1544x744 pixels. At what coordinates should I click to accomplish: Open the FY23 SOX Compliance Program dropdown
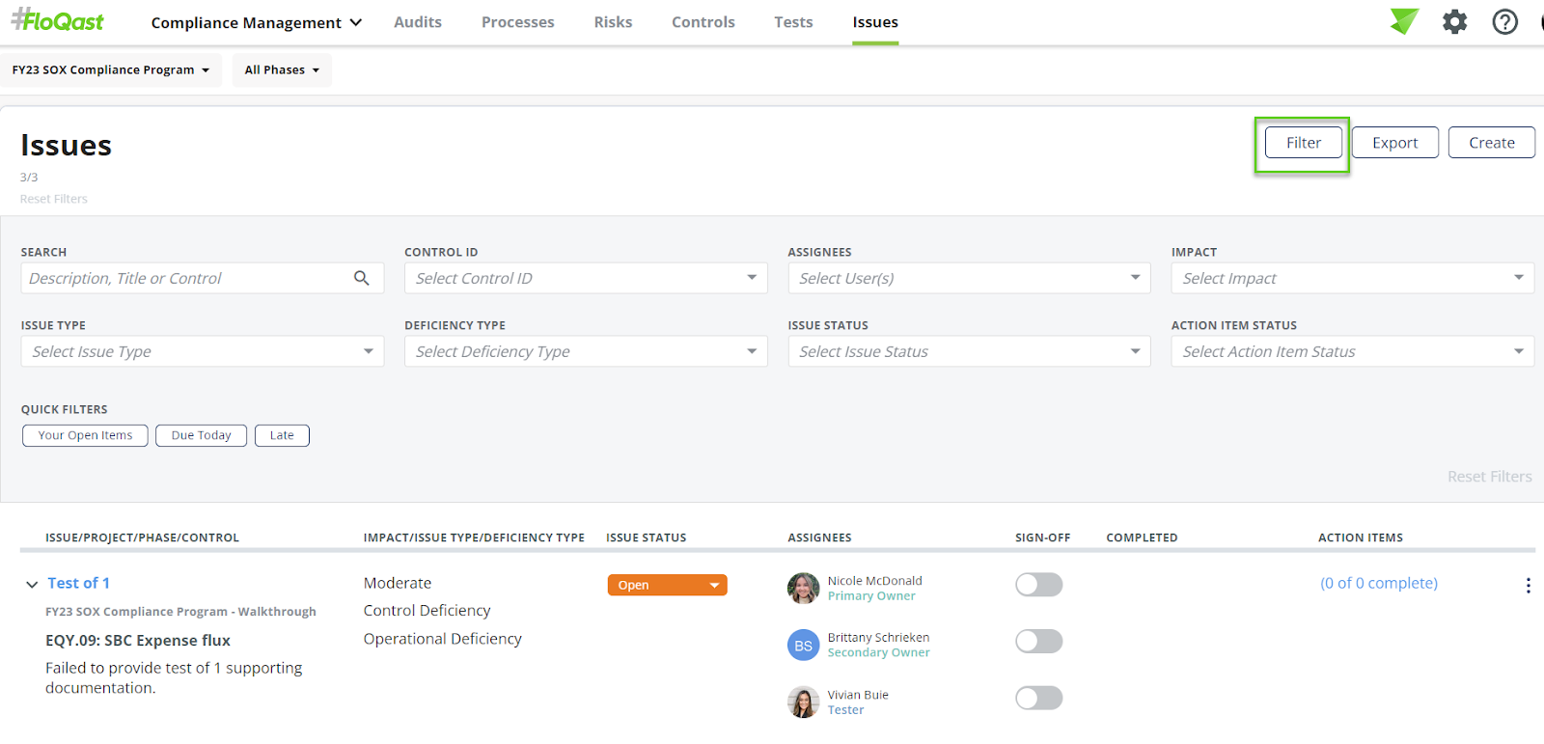click(111, 69)
